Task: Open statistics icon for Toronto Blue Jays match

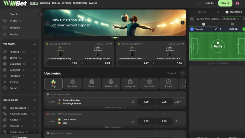Action: [x=133, y=102]
